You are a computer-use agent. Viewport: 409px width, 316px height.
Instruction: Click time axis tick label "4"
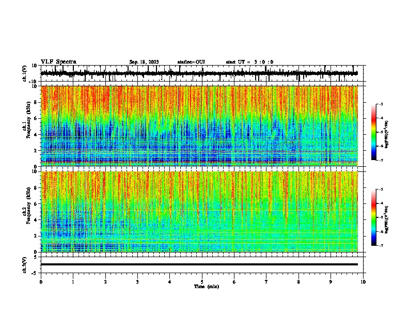[170, 282]
